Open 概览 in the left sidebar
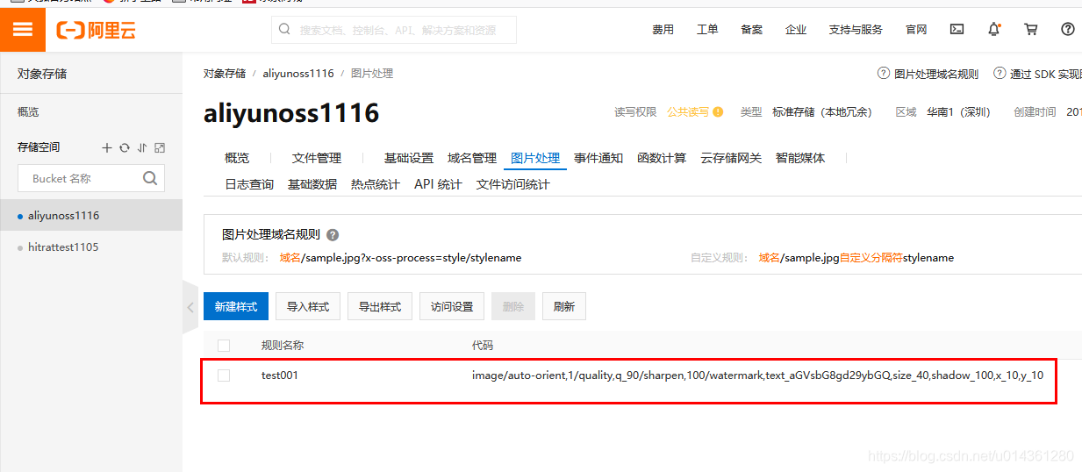 tap(28, 112)
